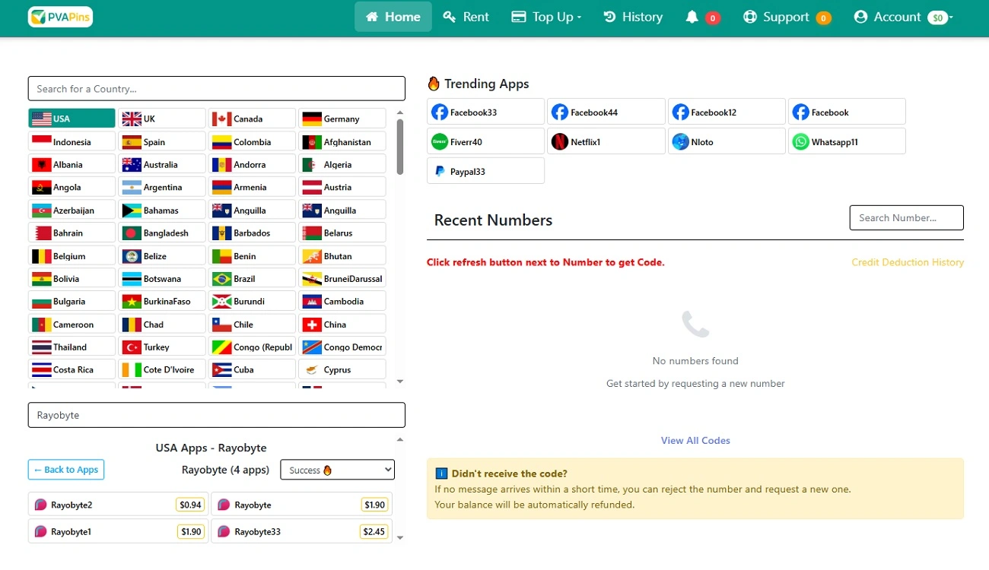
Task: Select Cameroon in the country grid
Action: point(72,325)
